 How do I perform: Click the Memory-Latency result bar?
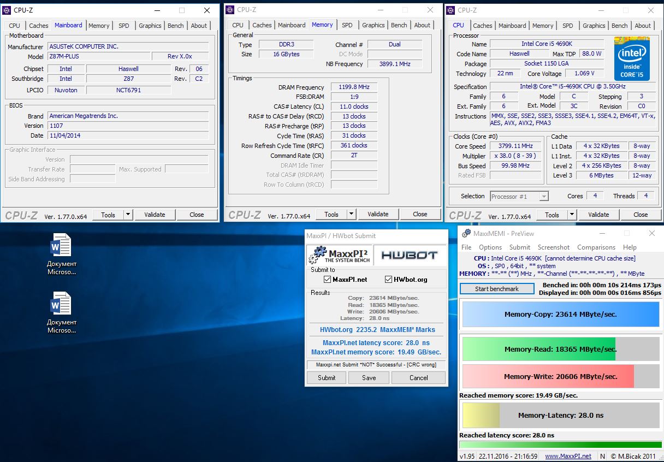pos(561,415)
